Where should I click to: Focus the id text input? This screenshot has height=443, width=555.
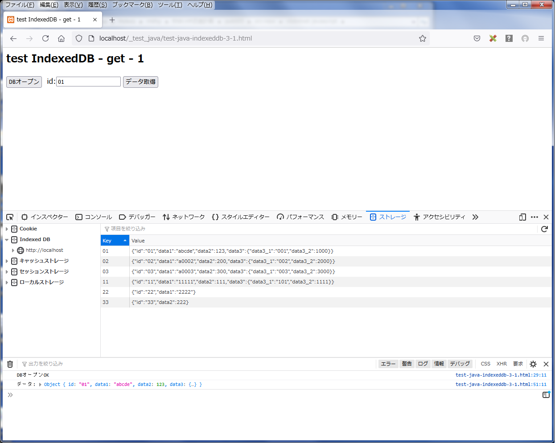click(88, 82)
